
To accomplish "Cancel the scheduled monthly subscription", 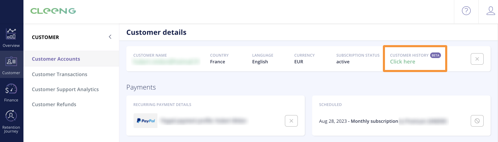I will (477, 121).
